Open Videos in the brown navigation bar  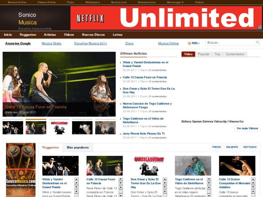[x=69, y=35]
